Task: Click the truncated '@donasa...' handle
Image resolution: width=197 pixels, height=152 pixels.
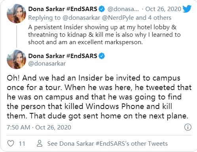Action: (123, 9)
